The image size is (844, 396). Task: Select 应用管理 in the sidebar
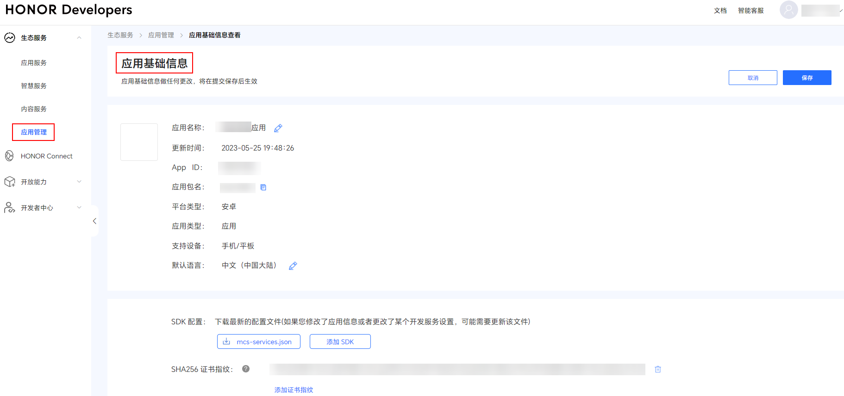[x=34, y=132]
